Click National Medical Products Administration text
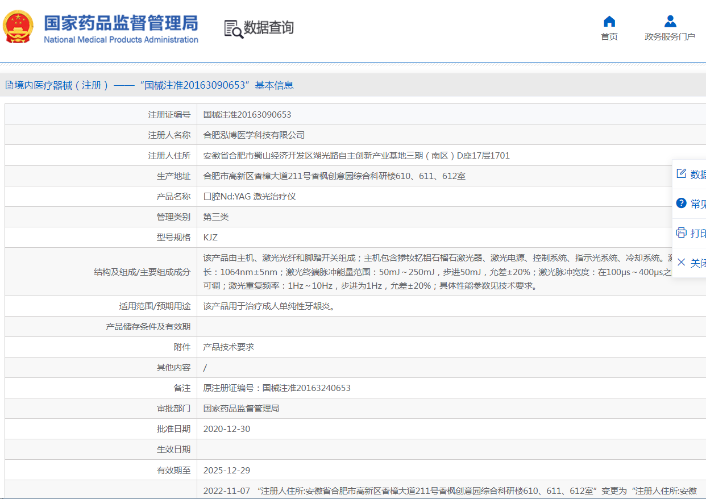 coord(121,40)
